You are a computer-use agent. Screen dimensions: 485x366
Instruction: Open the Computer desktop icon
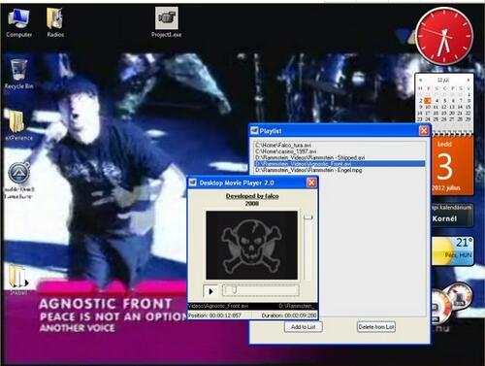coord(18,22)
